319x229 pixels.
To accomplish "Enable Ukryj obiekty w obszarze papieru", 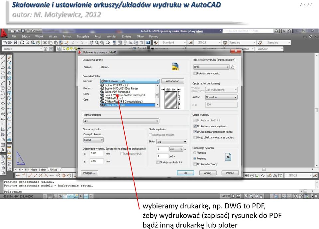I will [195, 137].
